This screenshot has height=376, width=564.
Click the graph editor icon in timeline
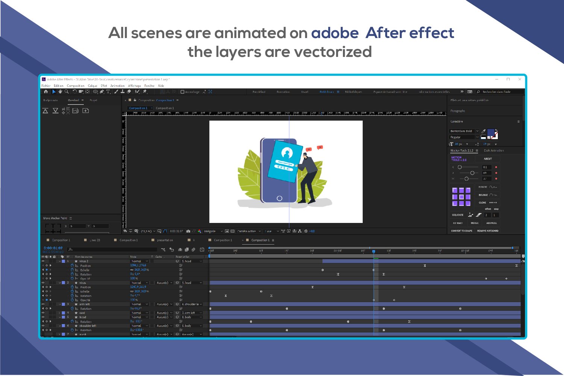202,249
